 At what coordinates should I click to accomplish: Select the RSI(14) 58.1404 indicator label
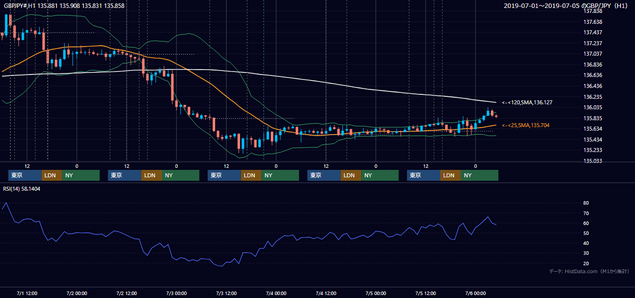(22, 189)
